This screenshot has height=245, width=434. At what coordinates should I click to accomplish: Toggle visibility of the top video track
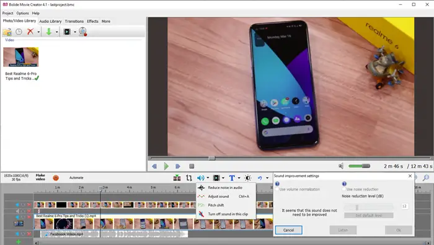click(x=23, y=205)
